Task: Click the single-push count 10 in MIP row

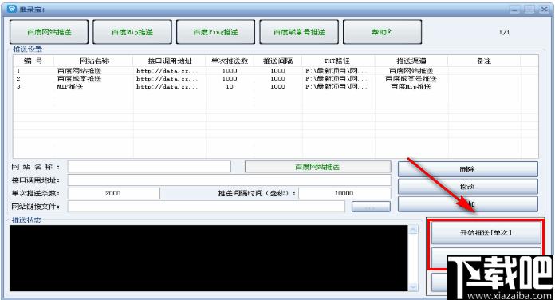Action: [230, 86]
